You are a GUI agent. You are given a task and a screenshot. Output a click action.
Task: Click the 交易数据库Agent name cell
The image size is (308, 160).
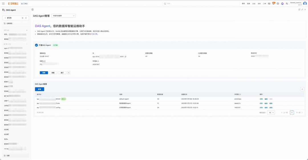pyautogui.click(x=125, y=107)
